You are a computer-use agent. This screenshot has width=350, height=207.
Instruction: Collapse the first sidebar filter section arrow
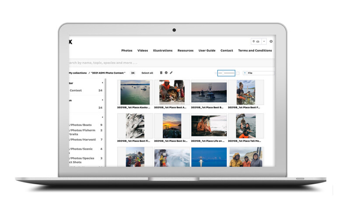pyautogui.click(x=102, y=83)
